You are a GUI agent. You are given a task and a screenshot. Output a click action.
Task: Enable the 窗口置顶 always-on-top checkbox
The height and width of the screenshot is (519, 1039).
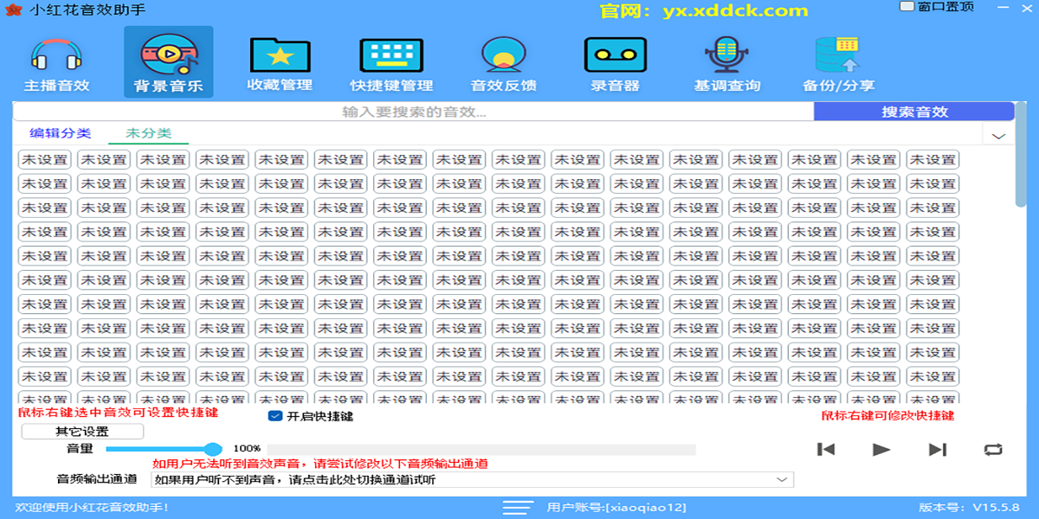pos(907,7)
